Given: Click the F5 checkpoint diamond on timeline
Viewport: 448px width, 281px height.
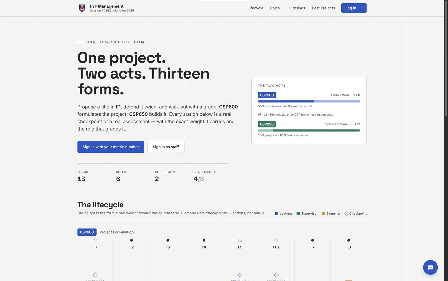Looking at the screenshot, I should pyautogui.click(x=240, y=240).
